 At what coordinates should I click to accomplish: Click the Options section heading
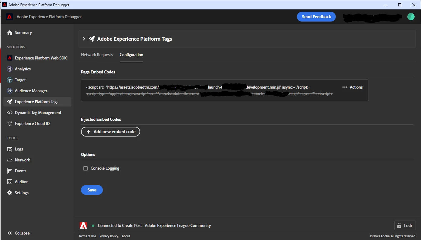pos(88,154)
